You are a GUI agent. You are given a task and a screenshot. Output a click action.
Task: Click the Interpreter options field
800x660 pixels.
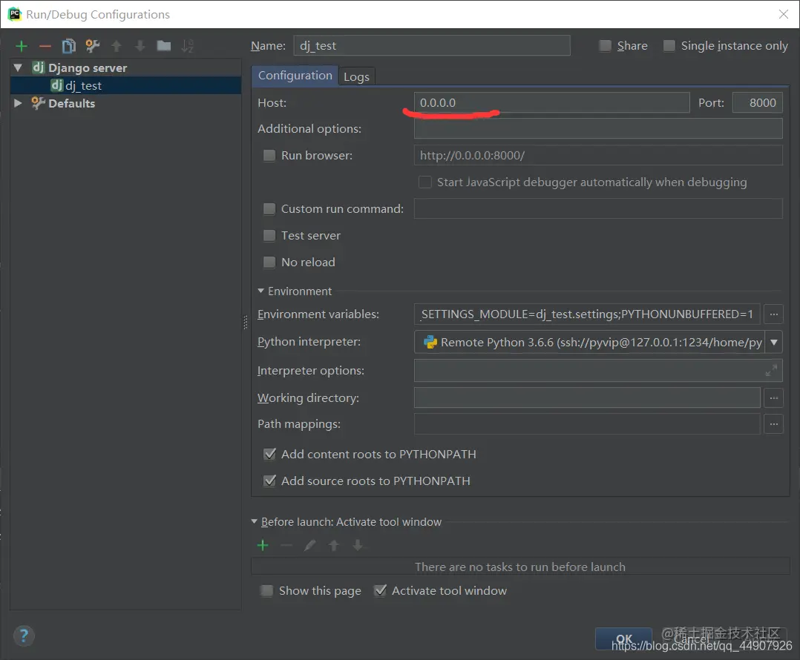click(x=598, y=371)
